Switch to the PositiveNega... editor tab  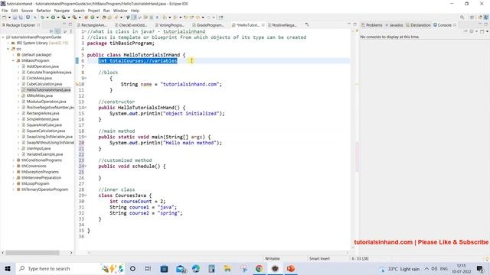(x=283, y=25)
